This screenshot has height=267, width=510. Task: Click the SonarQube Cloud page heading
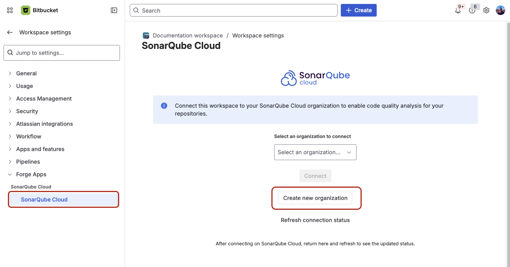tap(181, 46)
